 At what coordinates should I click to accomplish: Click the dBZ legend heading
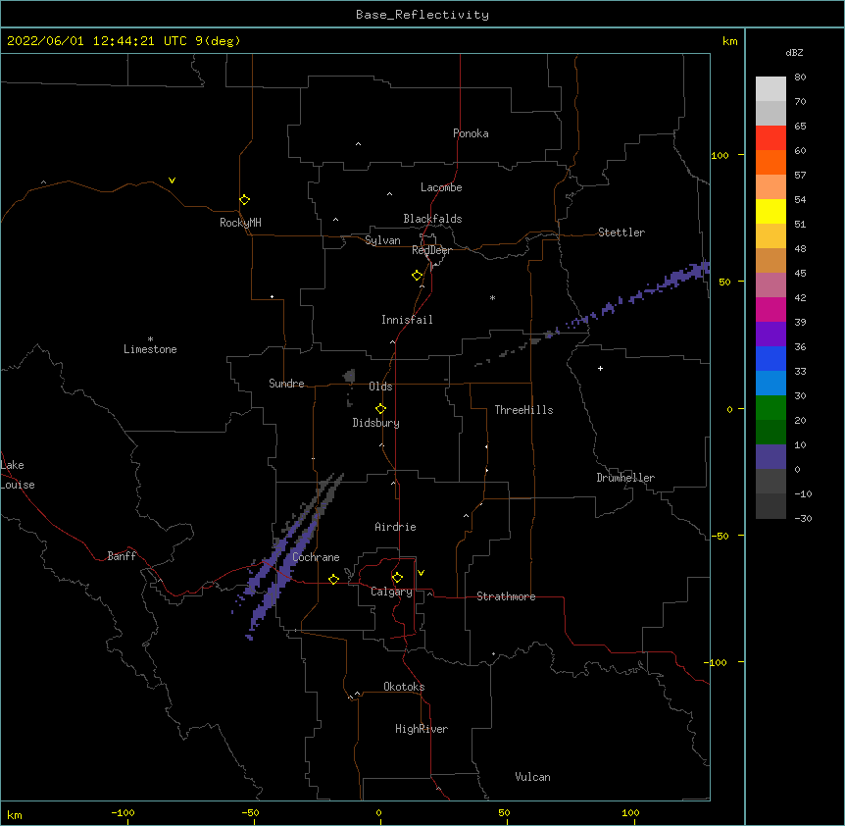pos(794,53)
